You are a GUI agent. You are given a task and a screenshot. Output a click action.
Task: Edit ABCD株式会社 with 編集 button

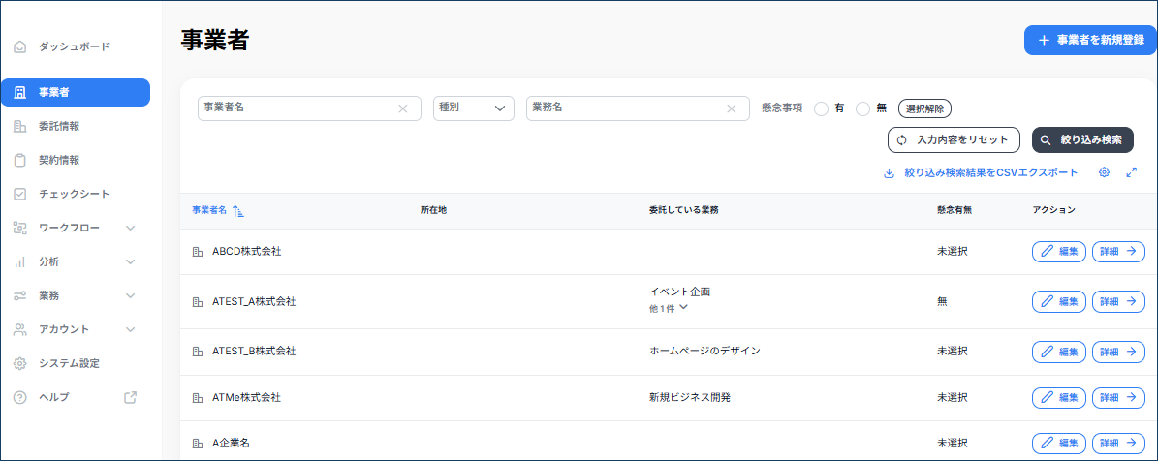point(1058,252)
